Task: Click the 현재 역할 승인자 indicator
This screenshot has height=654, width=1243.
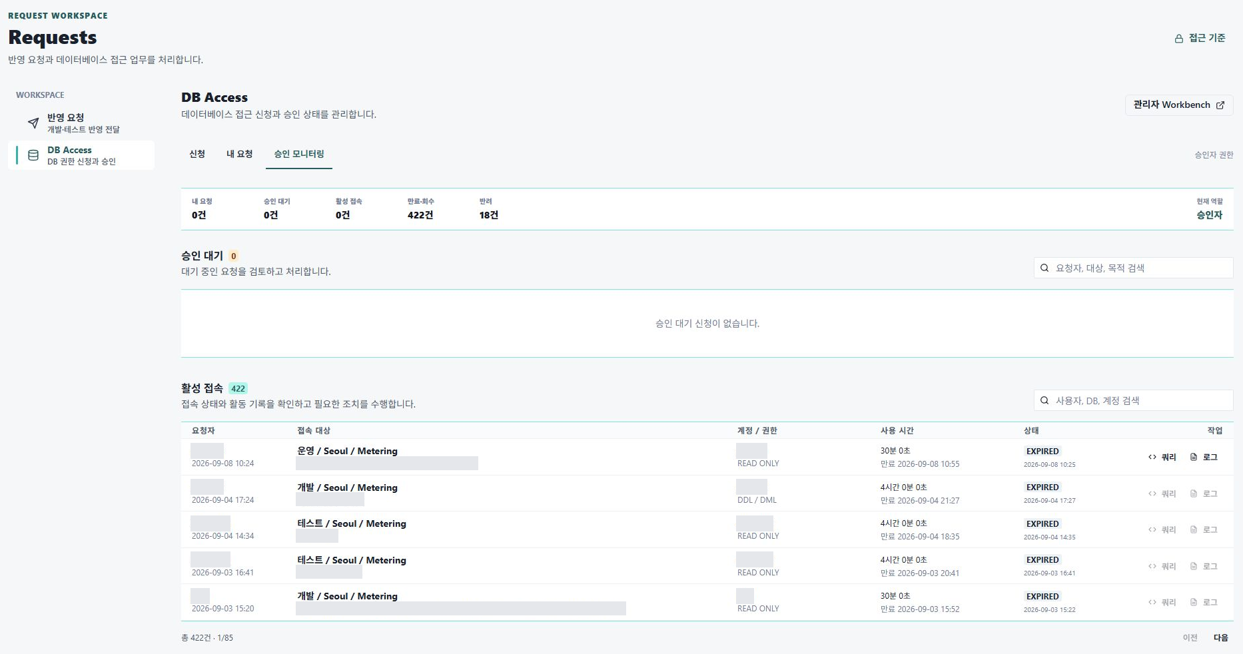Action: pyautogui.click(x=1209, y=209)
